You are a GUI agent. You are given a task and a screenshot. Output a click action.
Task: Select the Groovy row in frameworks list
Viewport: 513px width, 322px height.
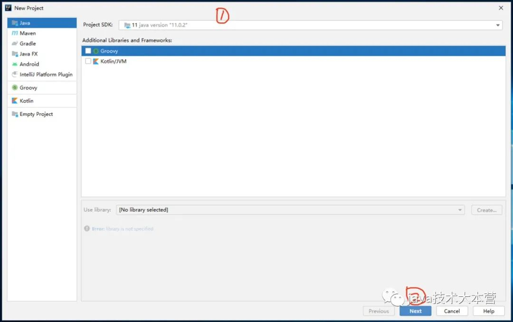pyautogui.click(x=294, y=51)
